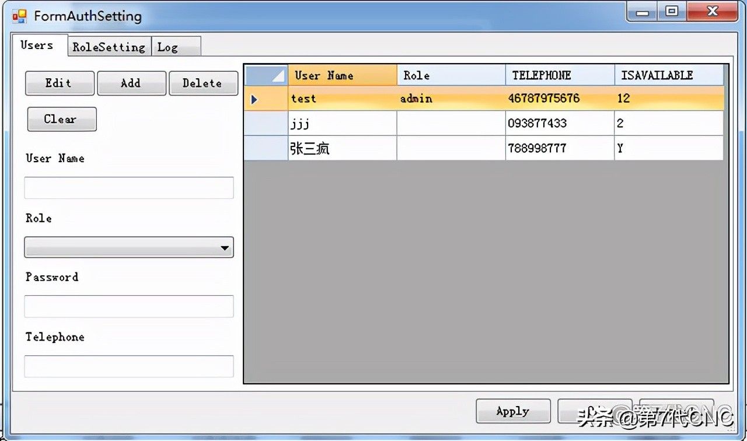This screenshot has height=441, width=747.
Task: Click the telephone cell 788998777
Action: [560, 148]
